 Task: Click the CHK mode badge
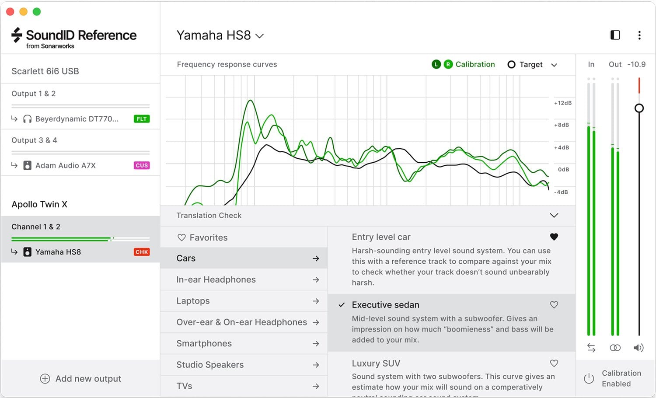[x=142, y=252]
